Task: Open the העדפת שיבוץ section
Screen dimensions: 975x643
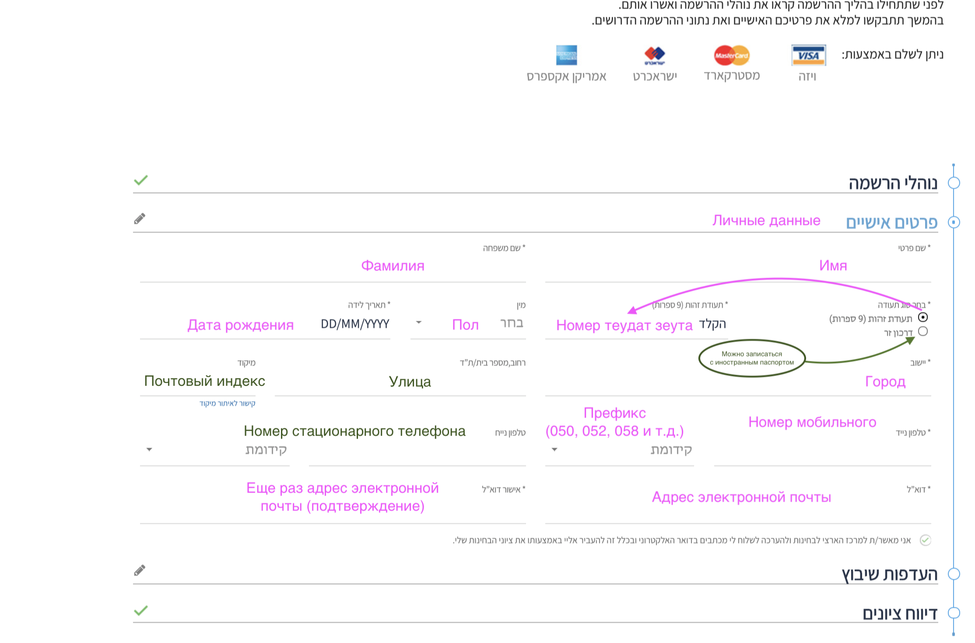Action: coord(889,574)
